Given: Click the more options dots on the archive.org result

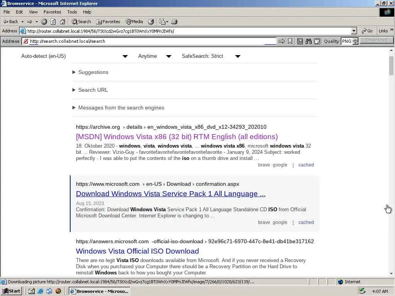Looking at the screenshot, I should pos(293,165).
